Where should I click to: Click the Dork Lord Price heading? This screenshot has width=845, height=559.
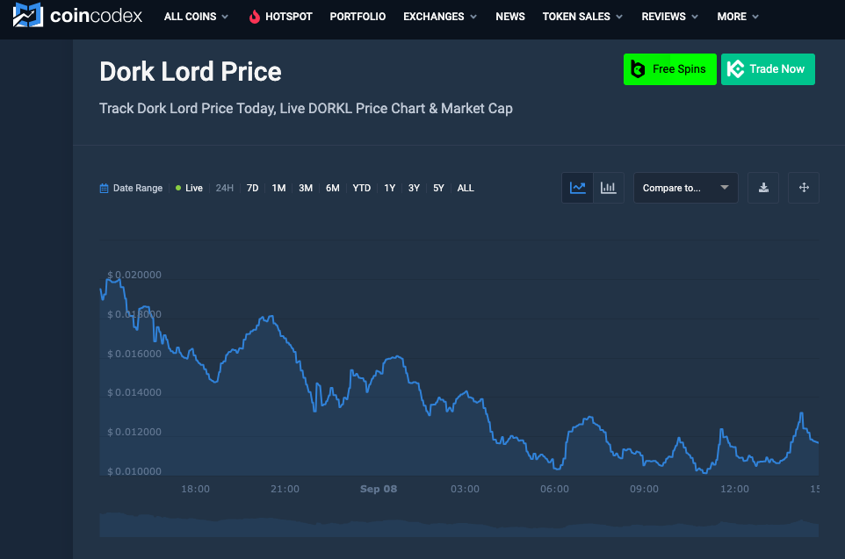point(191,72)
